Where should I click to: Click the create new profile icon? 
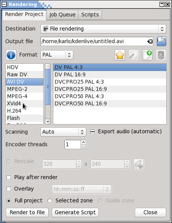[x=147, y=55]
